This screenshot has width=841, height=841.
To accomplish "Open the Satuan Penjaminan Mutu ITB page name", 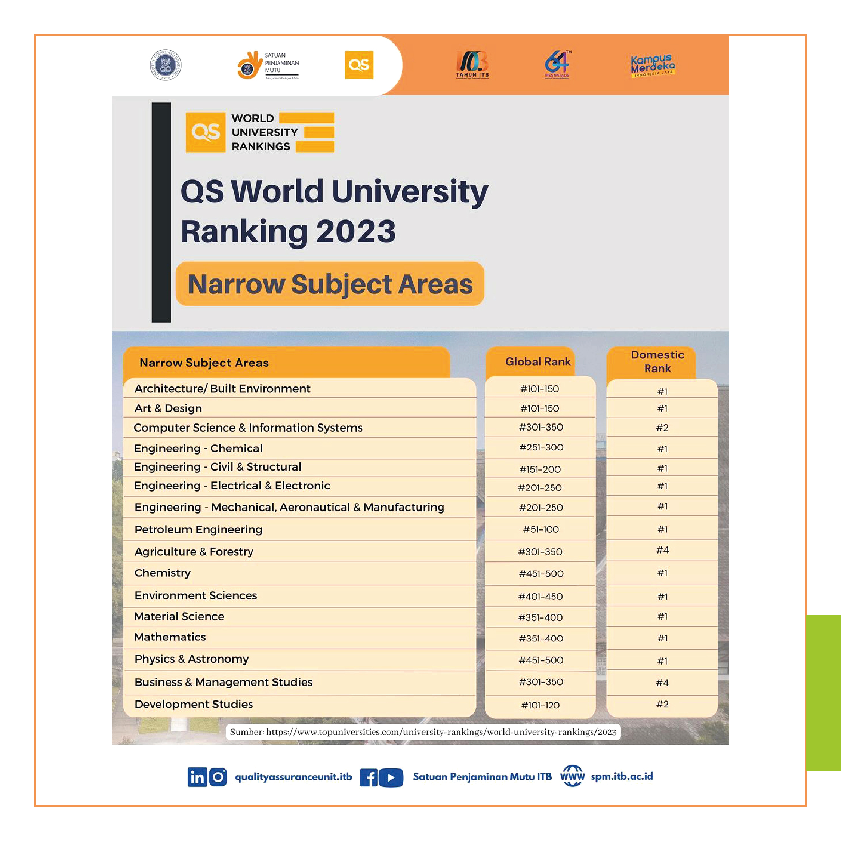I will 482,777.
